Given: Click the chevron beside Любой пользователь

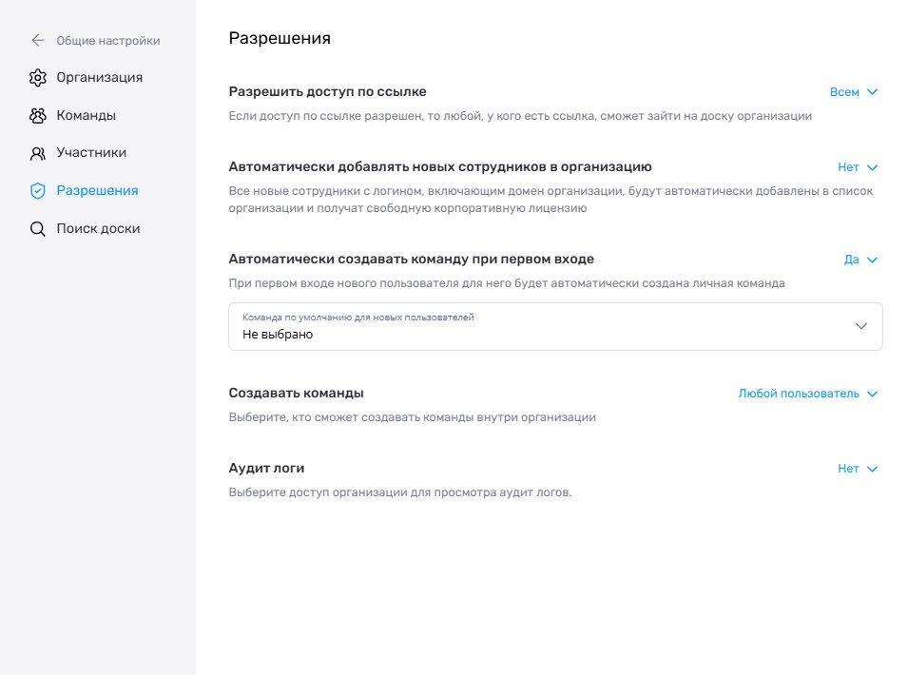Looking at the screenshot, I should click(872, 395).
